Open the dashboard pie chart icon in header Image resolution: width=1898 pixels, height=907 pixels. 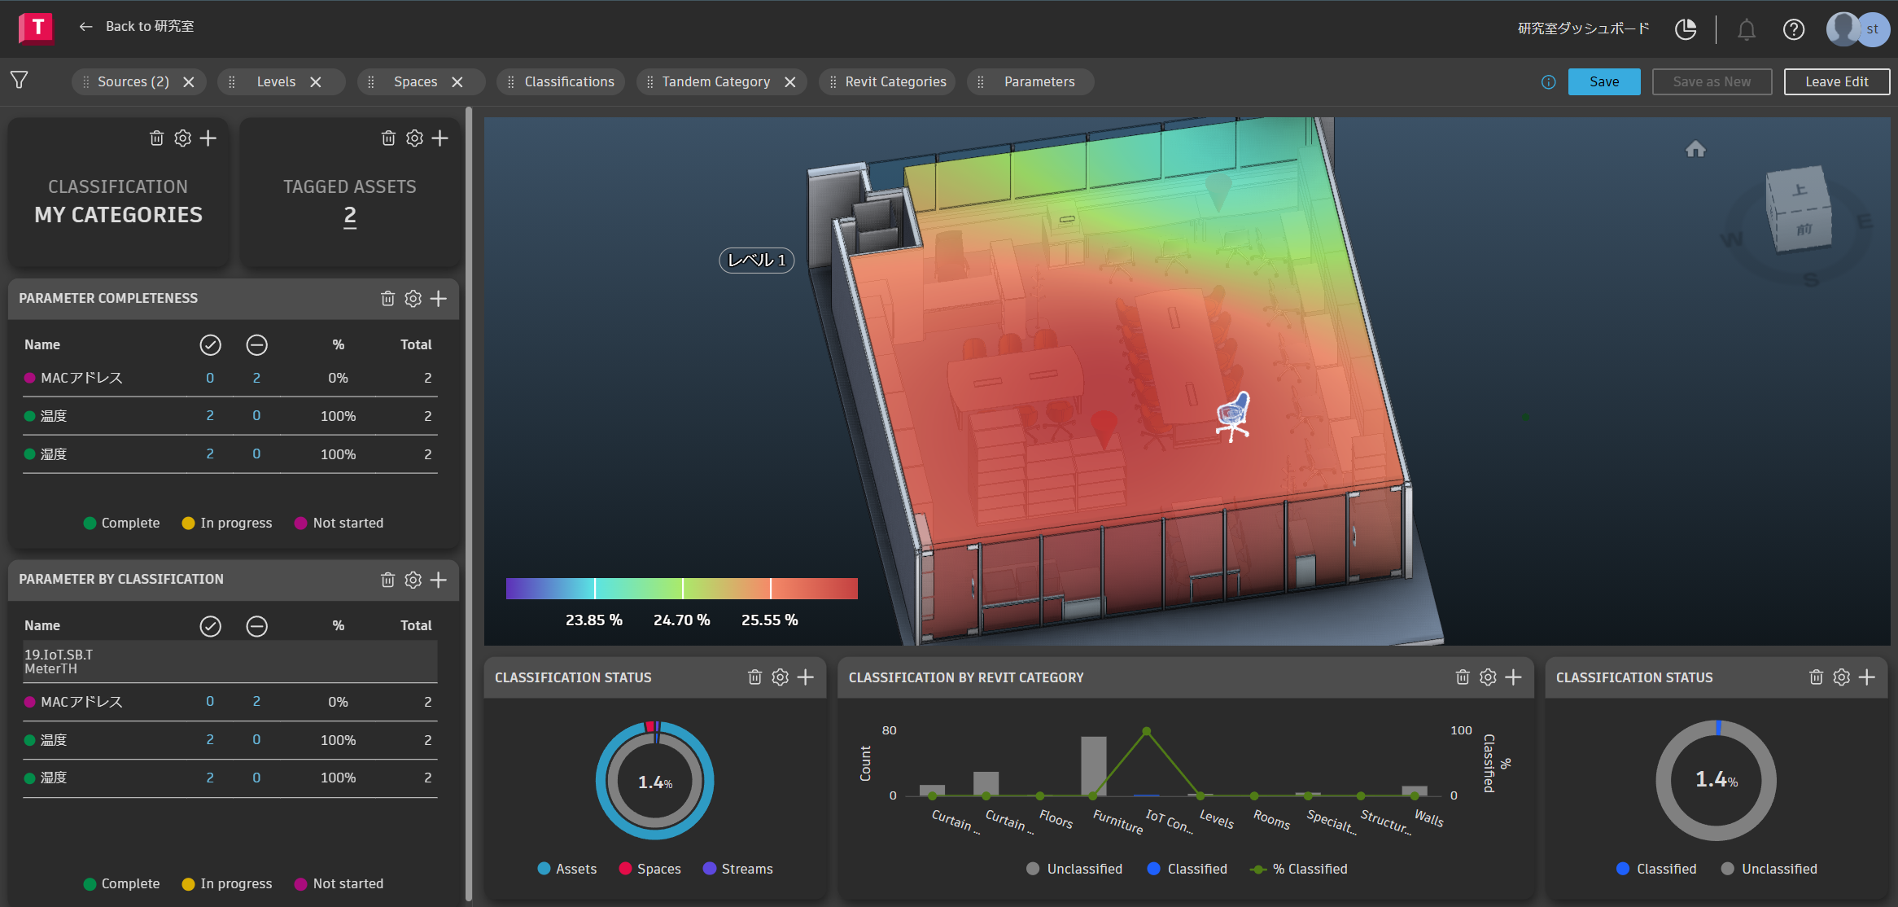(1686, 29)
